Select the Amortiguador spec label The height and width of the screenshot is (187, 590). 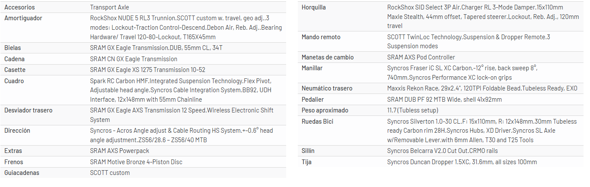[23, 18]
